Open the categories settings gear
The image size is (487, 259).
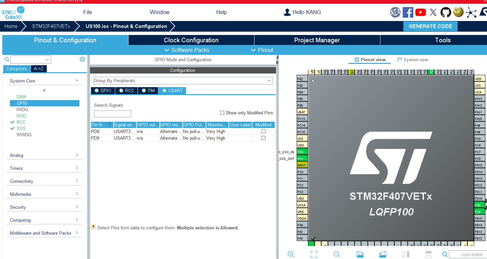(x=82, y=59)
